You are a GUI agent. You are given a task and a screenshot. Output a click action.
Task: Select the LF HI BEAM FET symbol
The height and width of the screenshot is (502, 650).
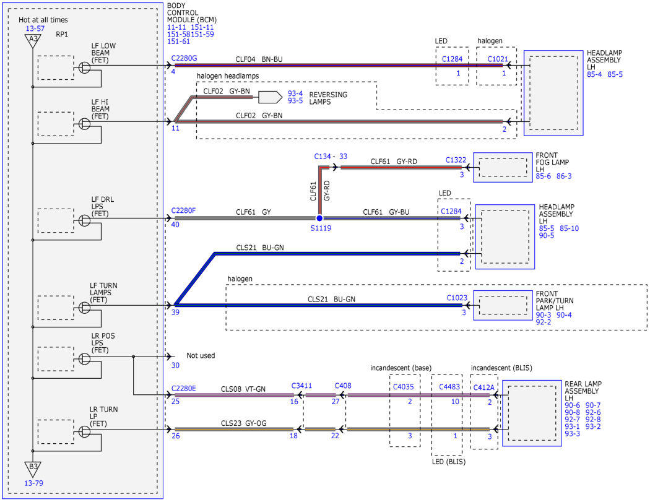[x=84, y=124]
